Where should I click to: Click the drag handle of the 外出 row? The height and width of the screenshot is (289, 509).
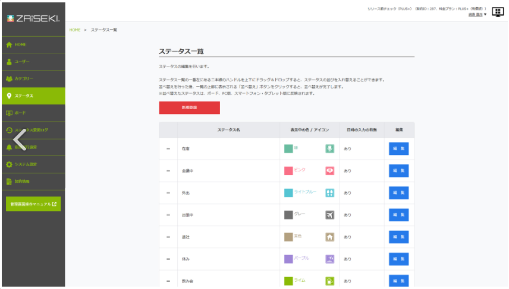point(168,193)
